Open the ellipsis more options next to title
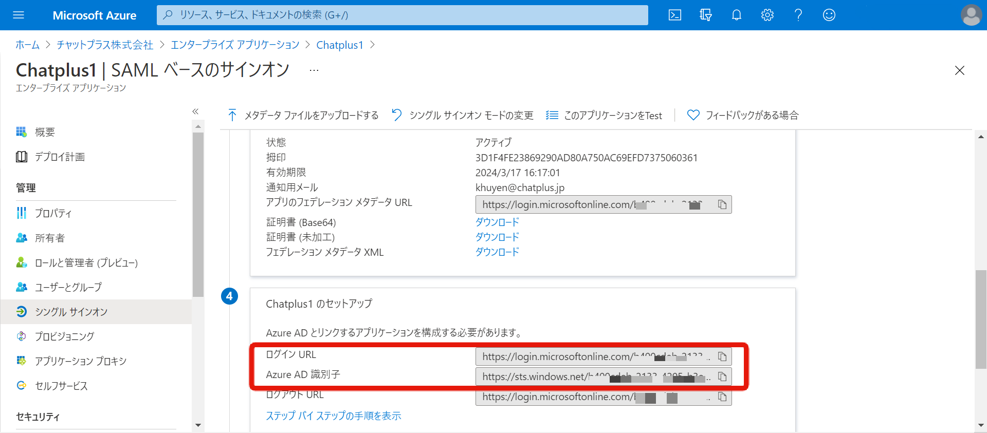 coord(314,70)
